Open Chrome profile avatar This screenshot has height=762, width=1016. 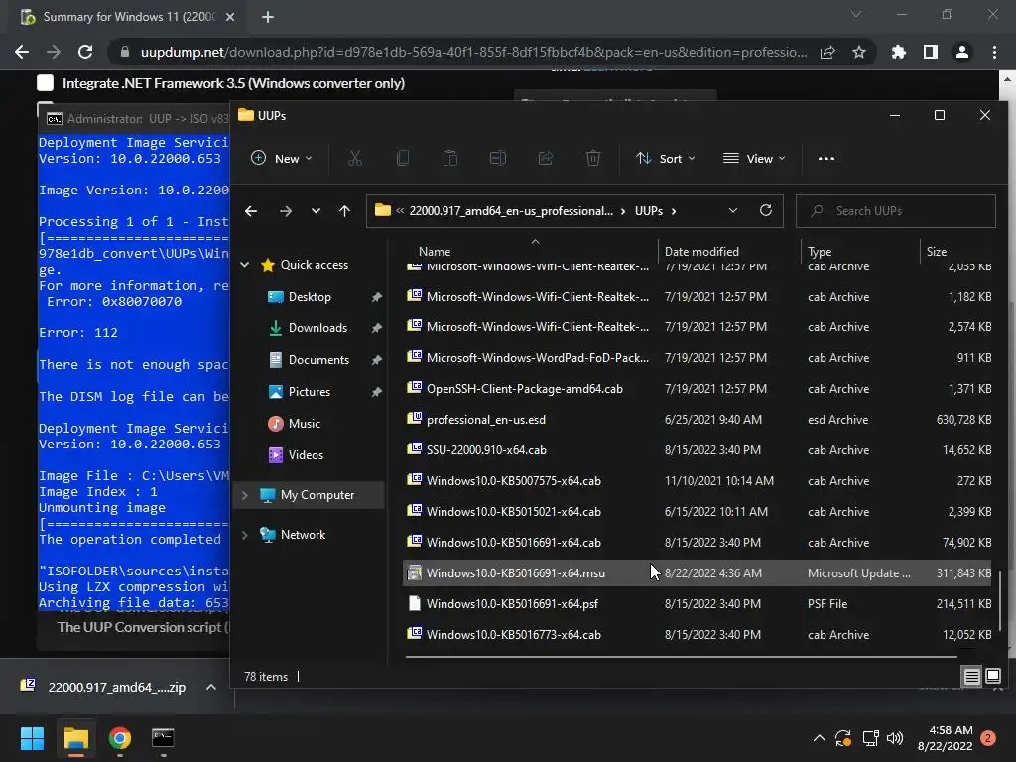[962, 52]
